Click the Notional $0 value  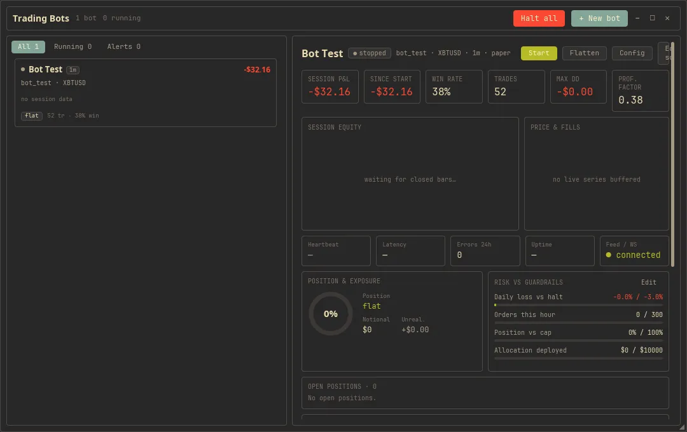pyautogui.click(x=367, y=330)
